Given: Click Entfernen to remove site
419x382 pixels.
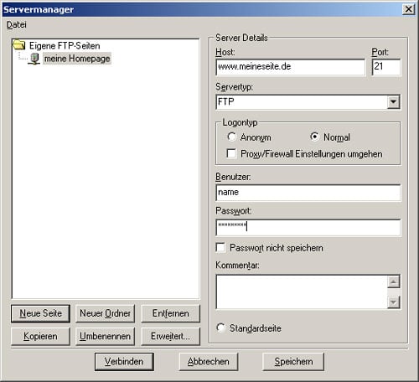Looking at the screenshot, I should (171, 313).
